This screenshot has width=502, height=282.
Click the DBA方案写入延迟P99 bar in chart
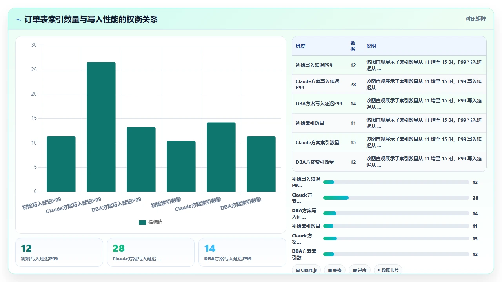click(141, 159)
